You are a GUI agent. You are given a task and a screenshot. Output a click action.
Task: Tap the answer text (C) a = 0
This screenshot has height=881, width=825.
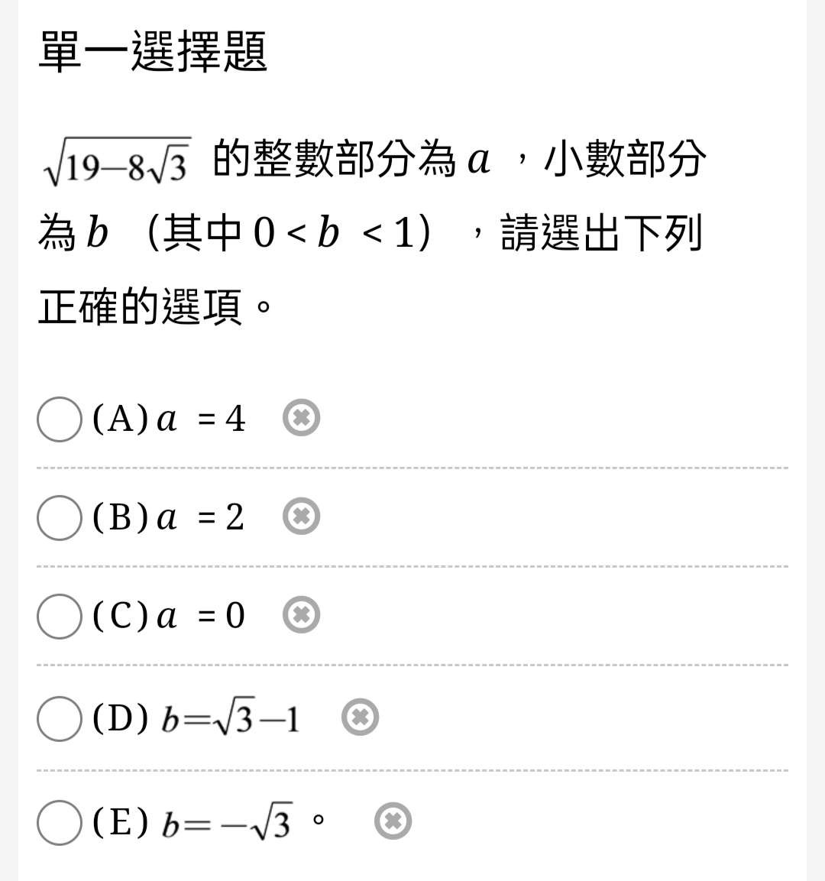[x=169, y=615]
